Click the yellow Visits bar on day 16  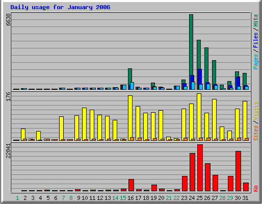click(x=130, y=117)
